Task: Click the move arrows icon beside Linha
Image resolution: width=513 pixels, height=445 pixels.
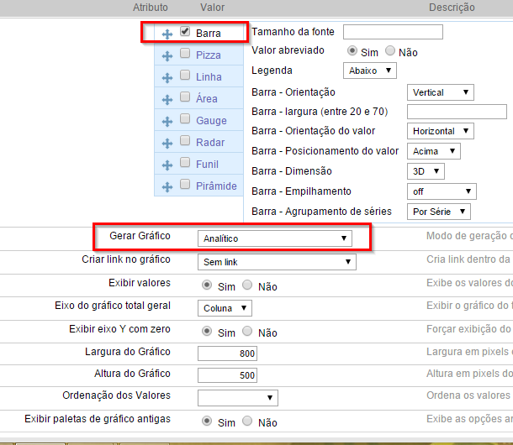Action: click(167, 77)
